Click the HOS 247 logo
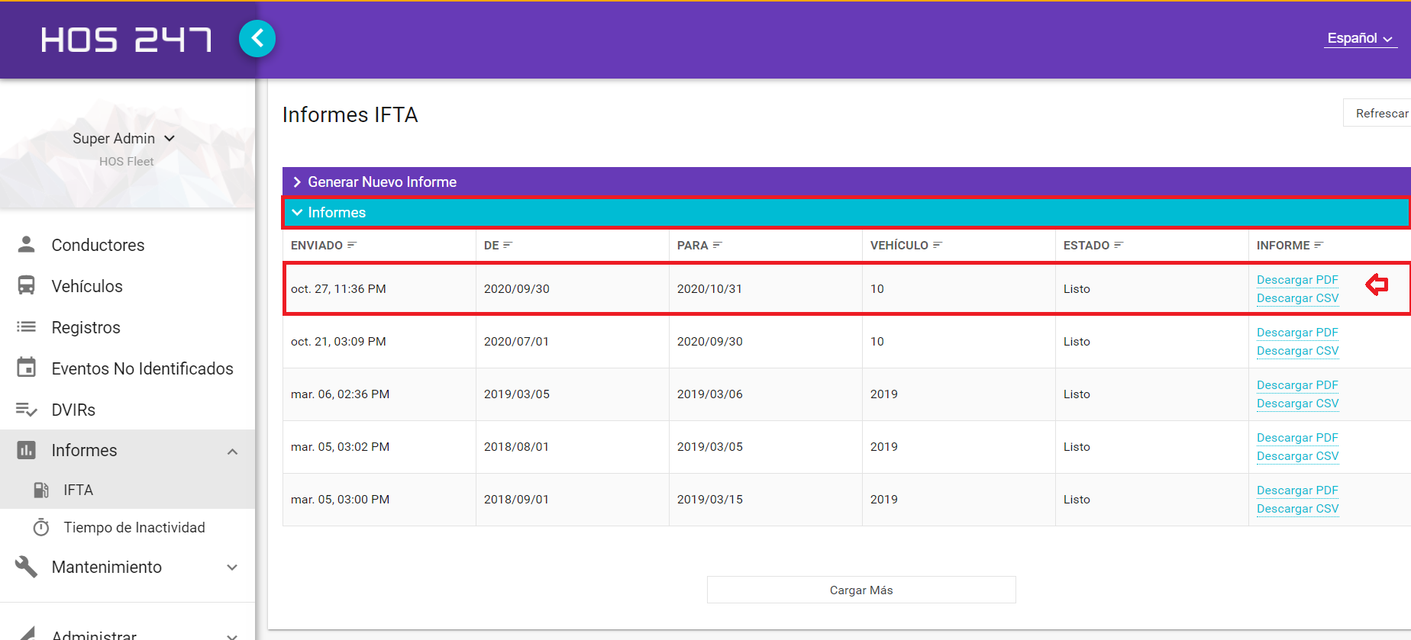This screenshot has height=640, width=1411. tap(126, 40)
